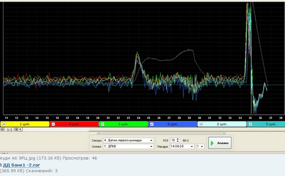Increase the УОЗ value with the up arrow
Image resolution: width=285 pixels, height=176 pixels.
click(178, 139)
